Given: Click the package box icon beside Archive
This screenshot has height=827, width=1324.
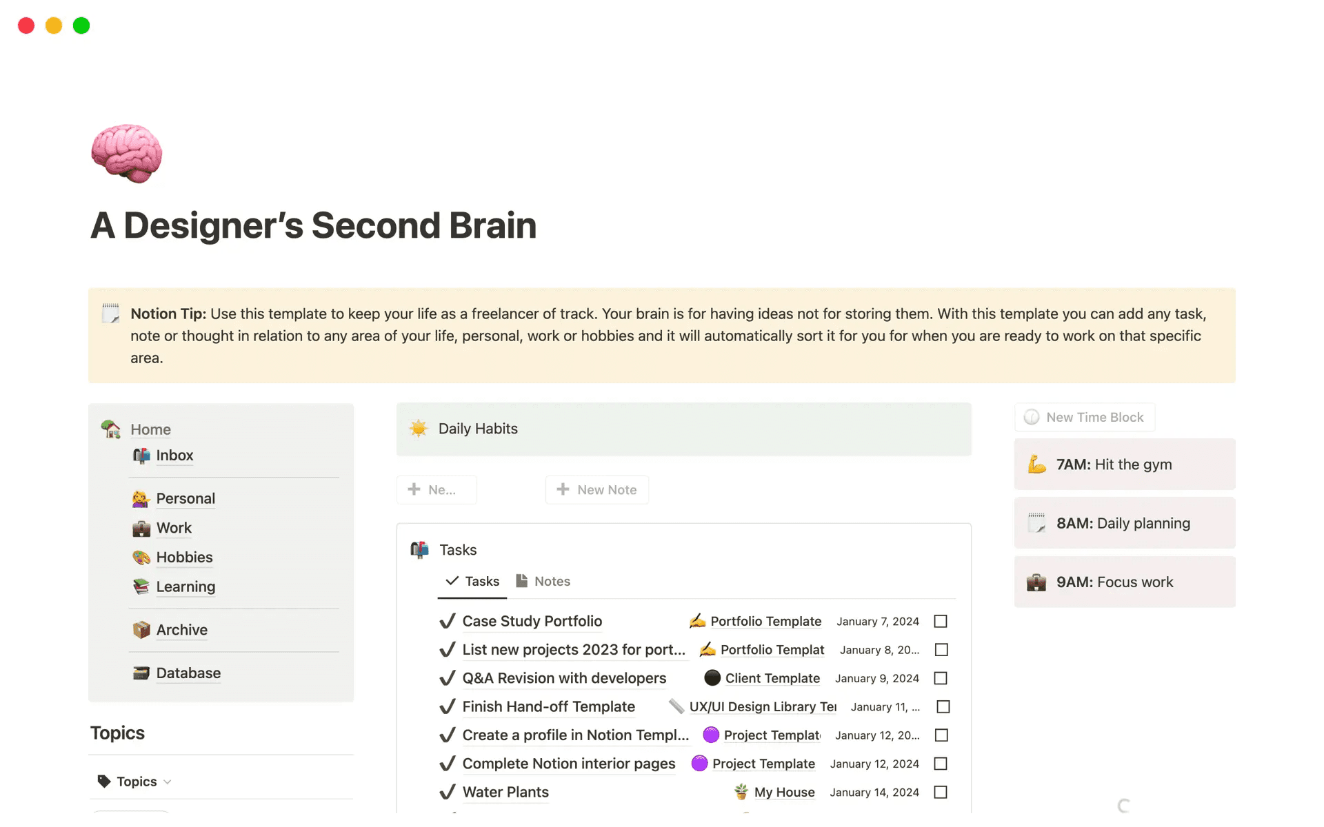Looking at the screenshot, I should point(141,630).
